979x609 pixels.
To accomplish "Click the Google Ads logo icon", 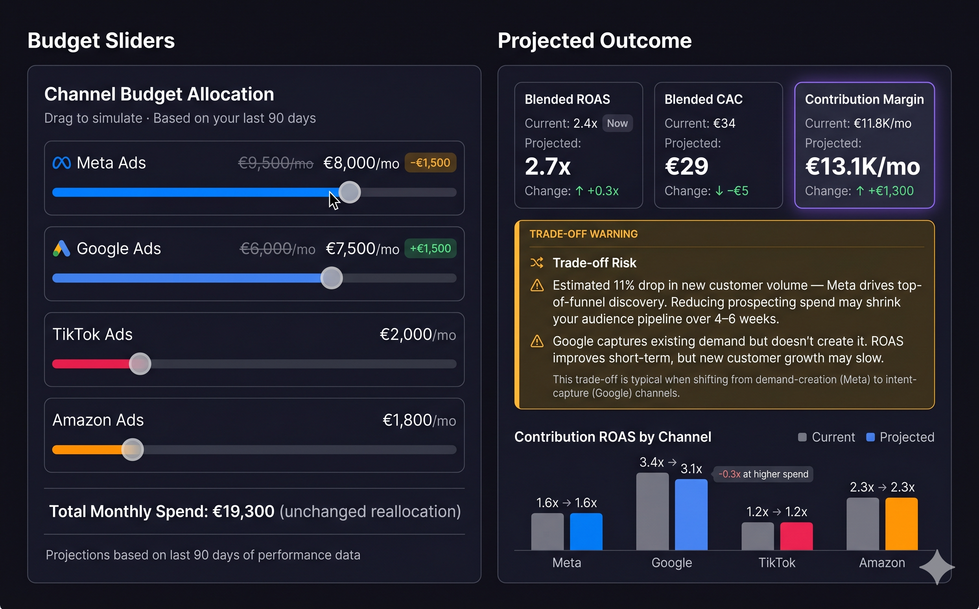I will tap(62, 249).
